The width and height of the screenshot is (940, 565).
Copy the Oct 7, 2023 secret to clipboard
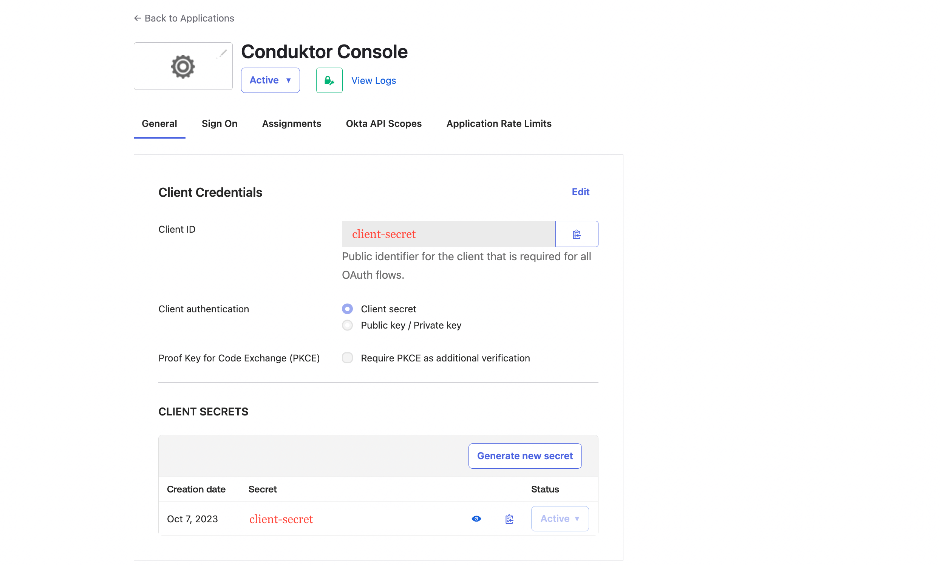509,519
